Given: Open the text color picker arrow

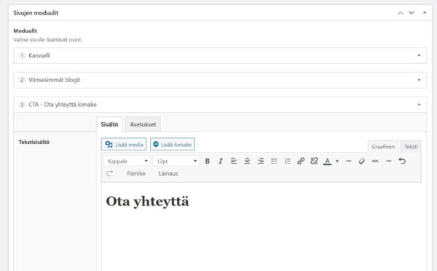Looking at the screenshot, I should (x=337, y=161).
